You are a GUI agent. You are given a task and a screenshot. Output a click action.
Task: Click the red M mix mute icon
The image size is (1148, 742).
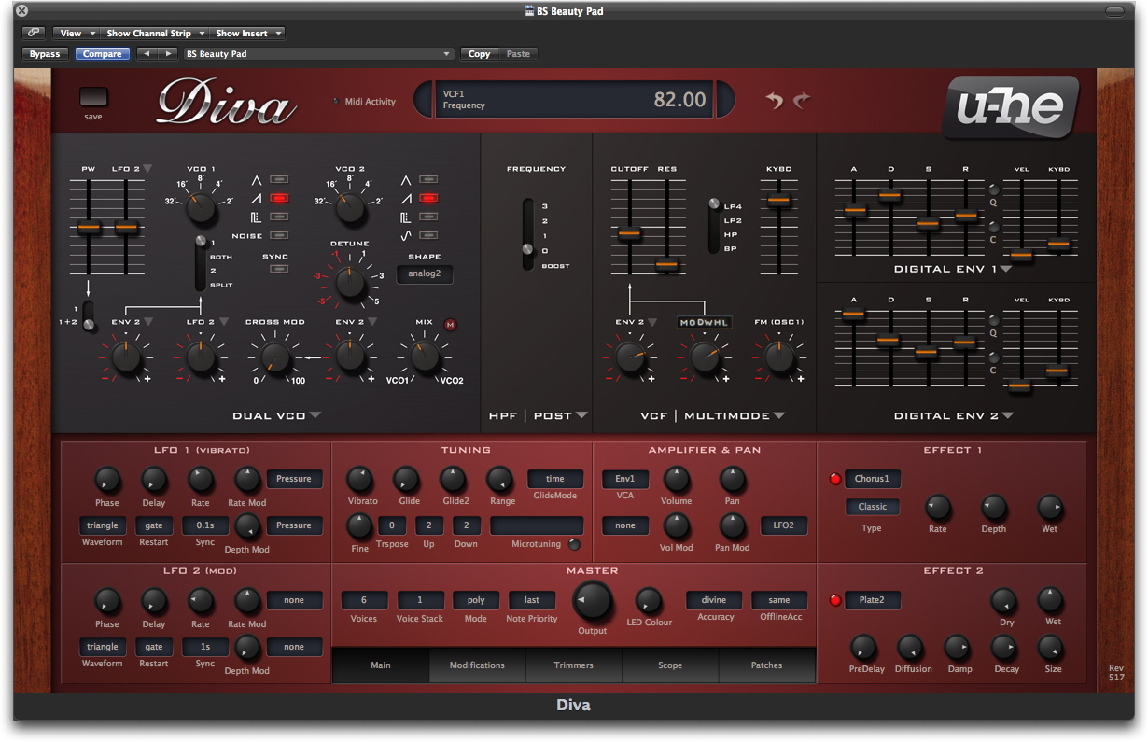coord(452,325)
